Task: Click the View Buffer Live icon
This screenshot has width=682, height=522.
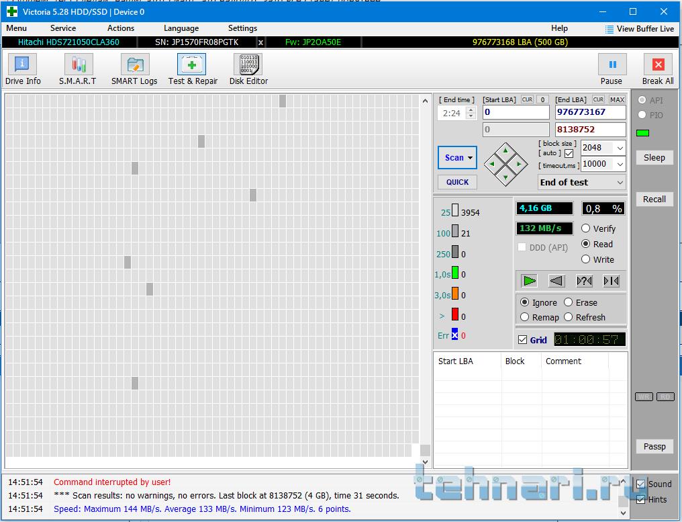Action: (x=610, y=29)
